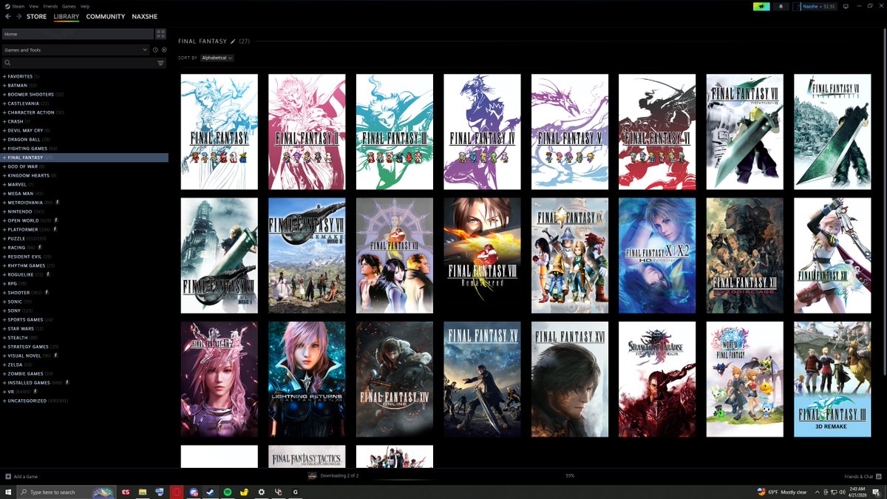Open the Steam menu
Image resolution: width=887 pixels, height=499 pixels.
coord(16,6)
